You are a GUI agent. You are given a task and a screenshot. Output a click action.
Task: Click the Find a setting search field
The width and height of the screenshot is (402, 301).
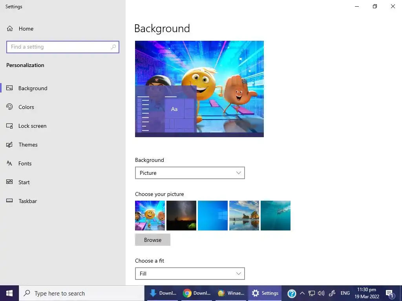coord(63,47)
